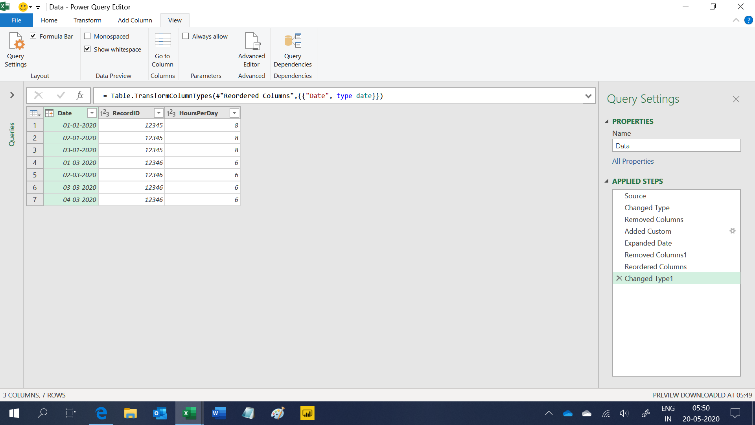The image size is (755, 425).
Task: Expand the formula bar dropdown arrow
Action: (x=588, y=96)
